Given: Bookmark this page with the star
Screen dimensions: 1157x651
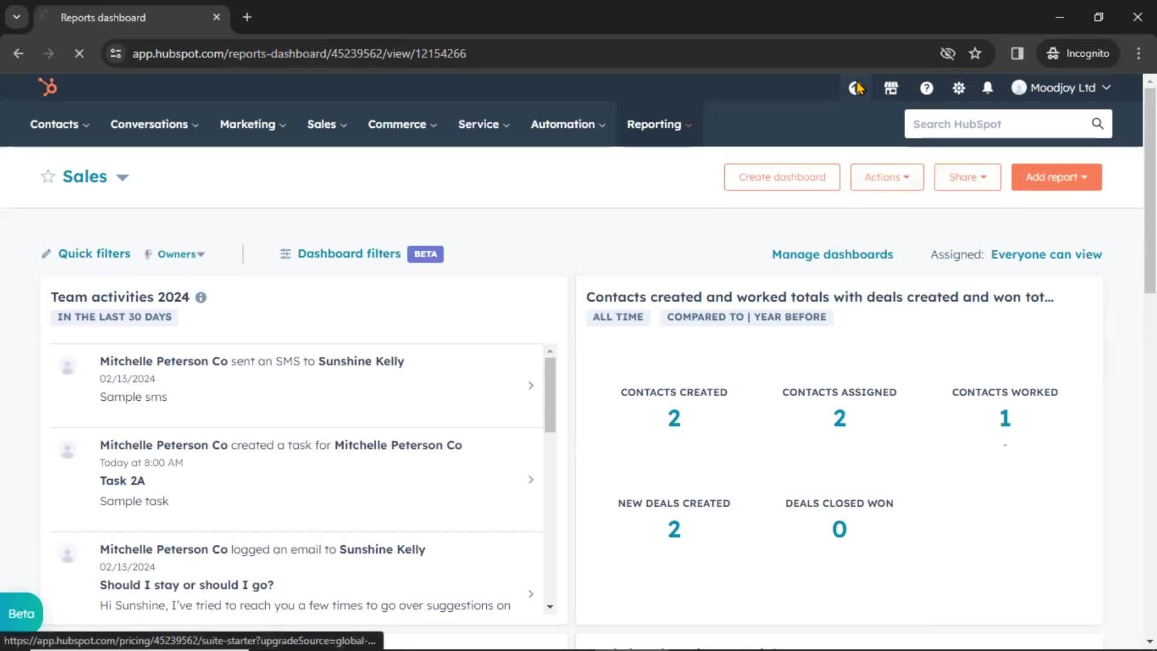Looking at the screenshot, I should 975,53.
